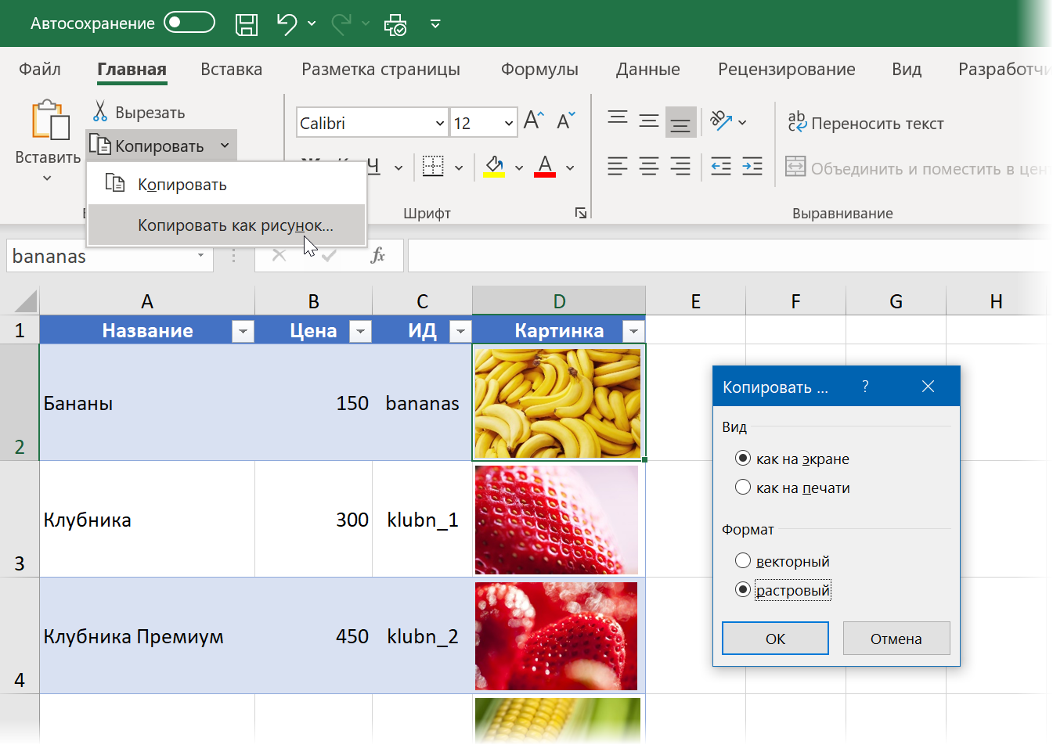Choose 'Копировать' in the dropdown menu
1053x745 pixels.
pos(227,184)
